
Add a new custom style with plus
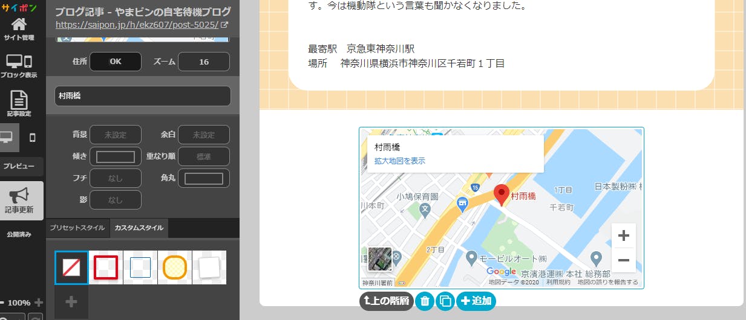pyautogui.click(x=71, y=302)
